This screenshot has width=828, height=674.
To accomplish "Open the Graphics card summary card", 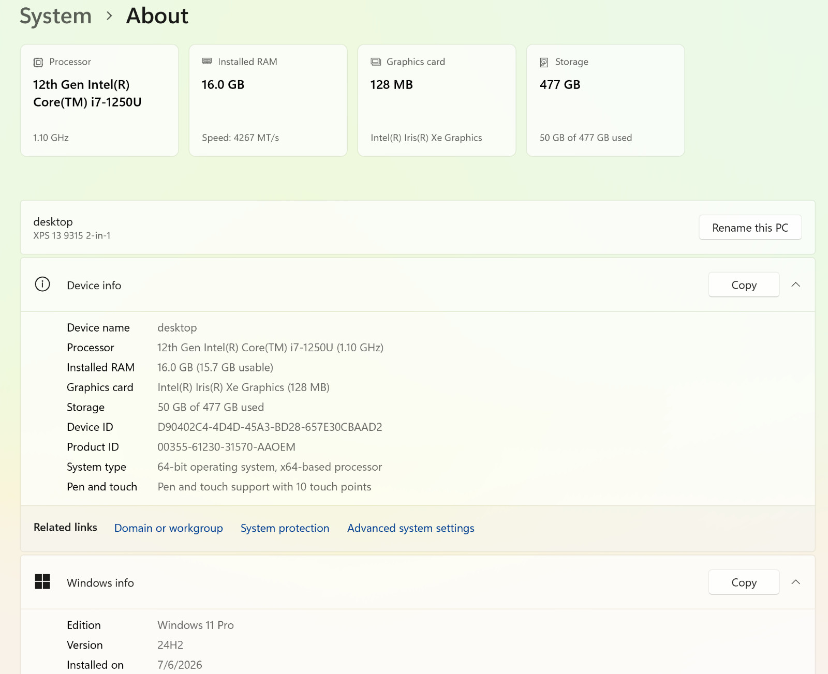I will (437, 100).
